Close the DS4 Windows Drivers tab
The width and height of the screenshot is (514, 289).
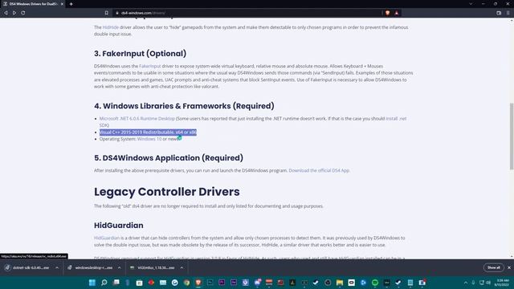62,4
